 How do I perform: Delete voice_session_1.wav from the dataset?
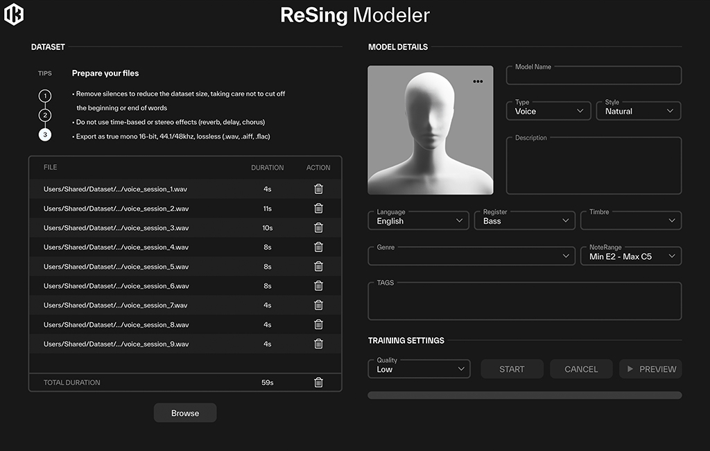[318, 188]
